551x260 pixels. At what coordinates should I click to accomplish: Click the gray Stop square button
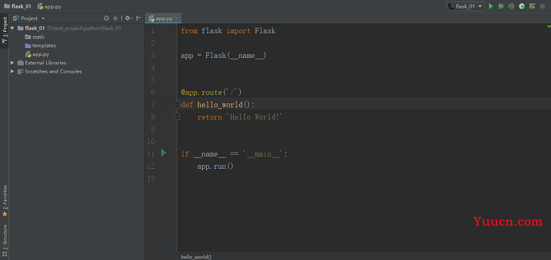pos(543,6)
